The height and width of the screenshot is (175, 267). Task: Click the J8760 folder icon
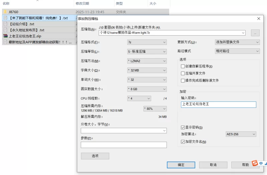5,12
